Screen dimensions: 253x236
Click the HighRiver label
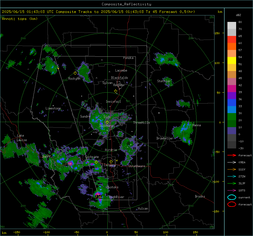click(x=117, y=197)
